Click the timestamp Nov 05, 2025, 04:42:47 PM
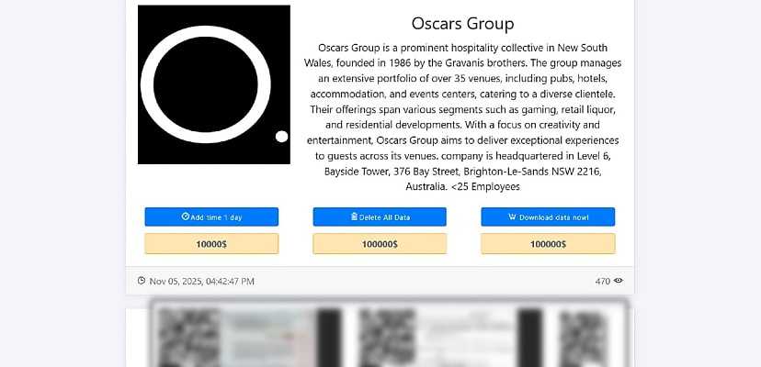Screen dimensions: 761x367 [201, 281]
